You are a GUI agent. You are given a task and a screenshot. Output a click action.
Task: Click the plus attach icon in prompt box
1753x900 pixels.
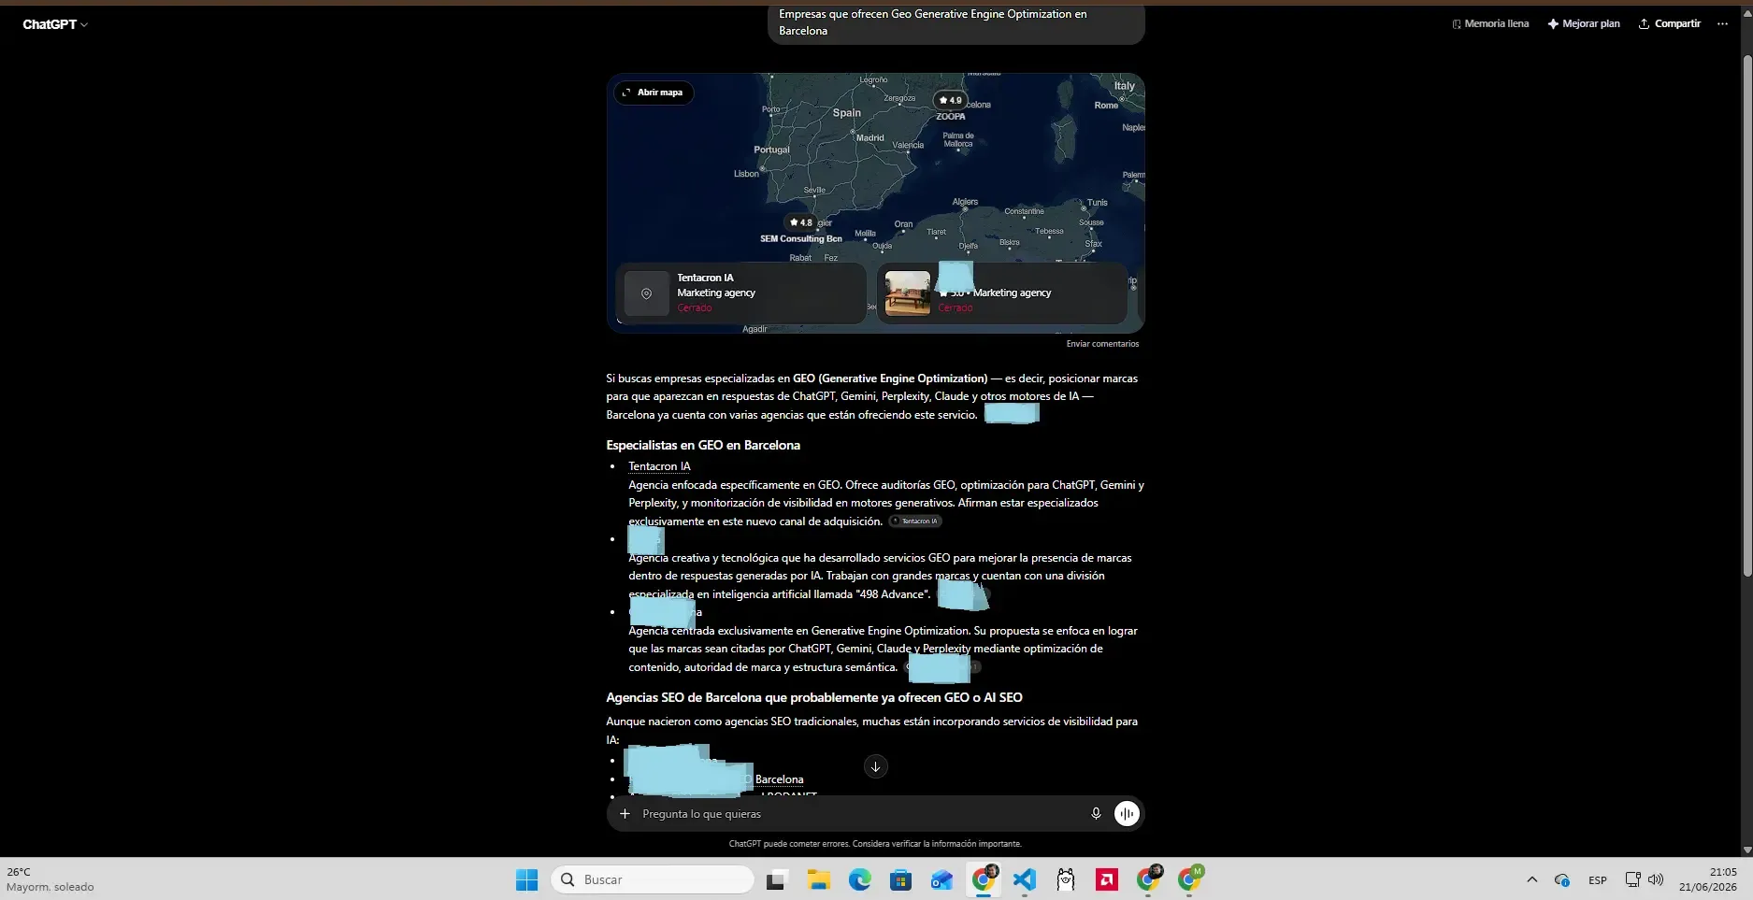coord(625,814)
